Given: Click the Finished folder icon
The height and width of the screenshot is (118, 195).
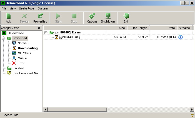Looking at the screenshot, I should [9, 68].
